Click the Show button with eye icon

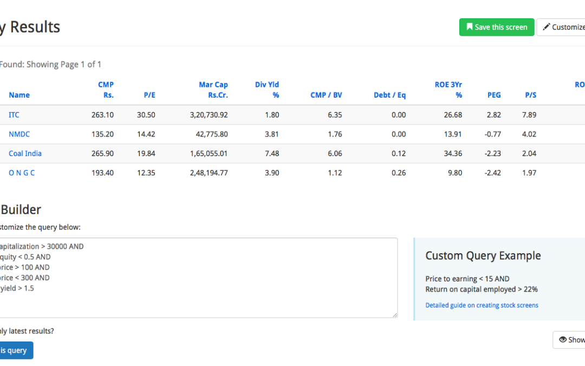[x=569, y=340]
